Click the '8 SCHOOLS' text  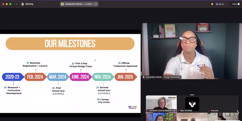[58, 94]
